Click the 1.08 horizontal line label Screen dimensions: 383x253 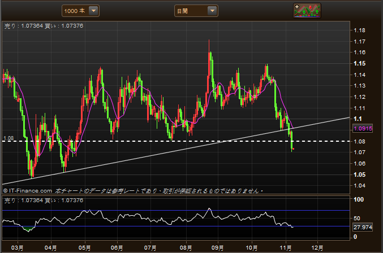pos(8,138)
